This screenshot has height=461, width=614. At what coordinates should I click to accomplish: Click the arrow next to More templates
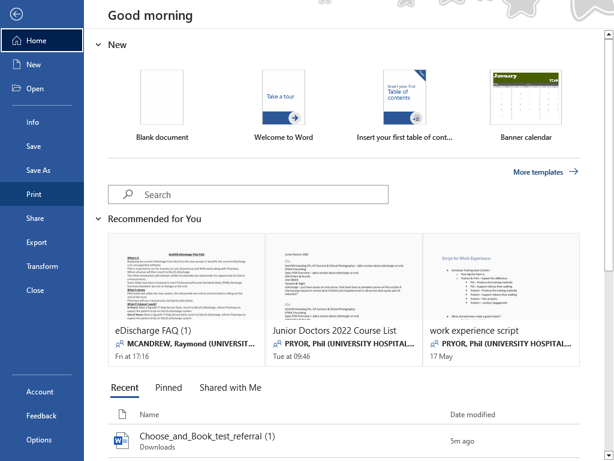(x=574, y=172)
